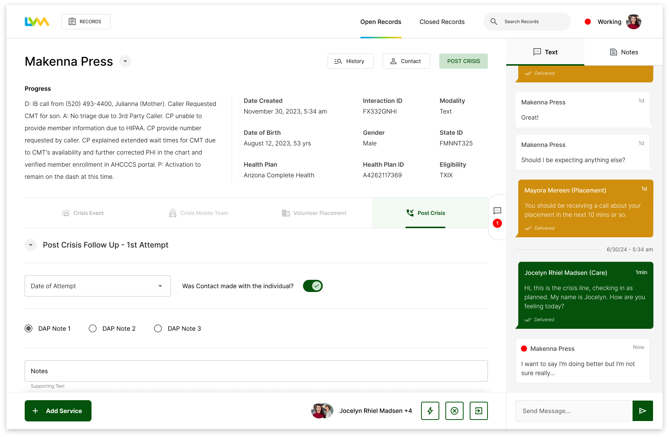Image resolution: width=669 pixels, height=437 pixels.
Task: Click the Text tab chat bubble icon
Action: point(537,52)
